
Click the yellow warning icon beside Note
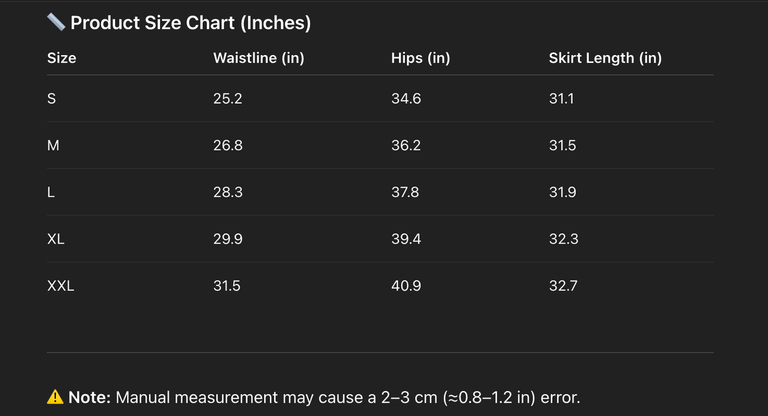pos(55,397)
